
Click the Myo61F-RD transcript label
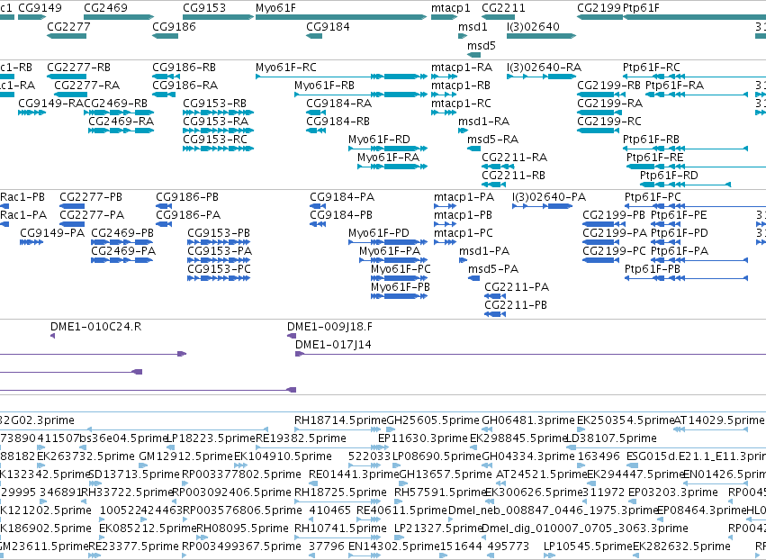[379, 140]
